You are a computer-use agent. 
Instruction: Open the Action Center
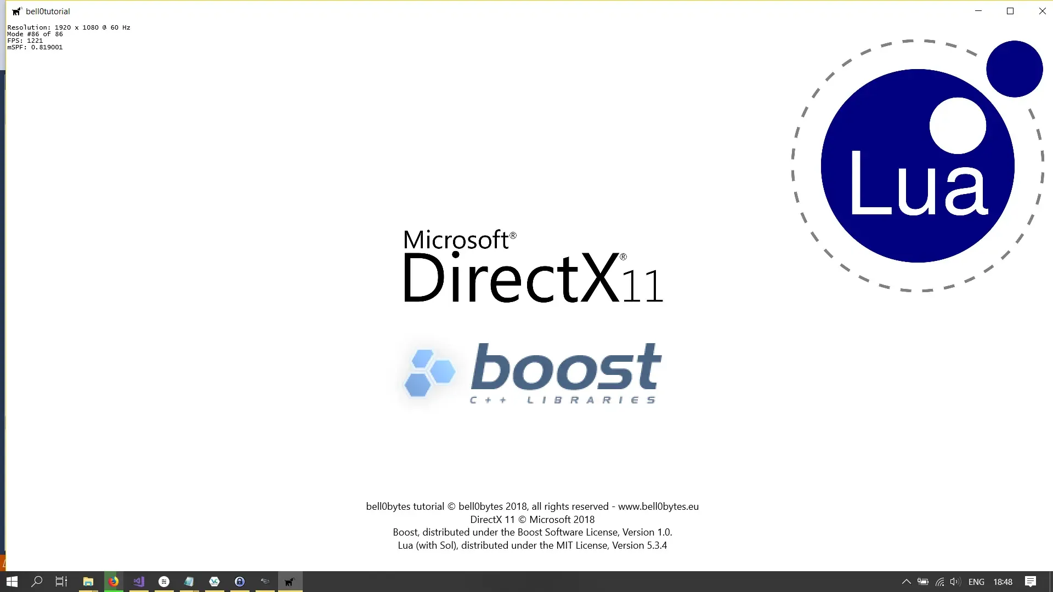point(1031,582)
